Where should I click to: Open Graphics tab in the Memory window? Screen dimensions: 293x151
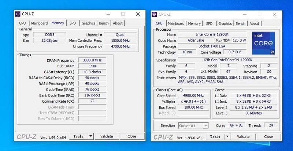coord(88,23)
